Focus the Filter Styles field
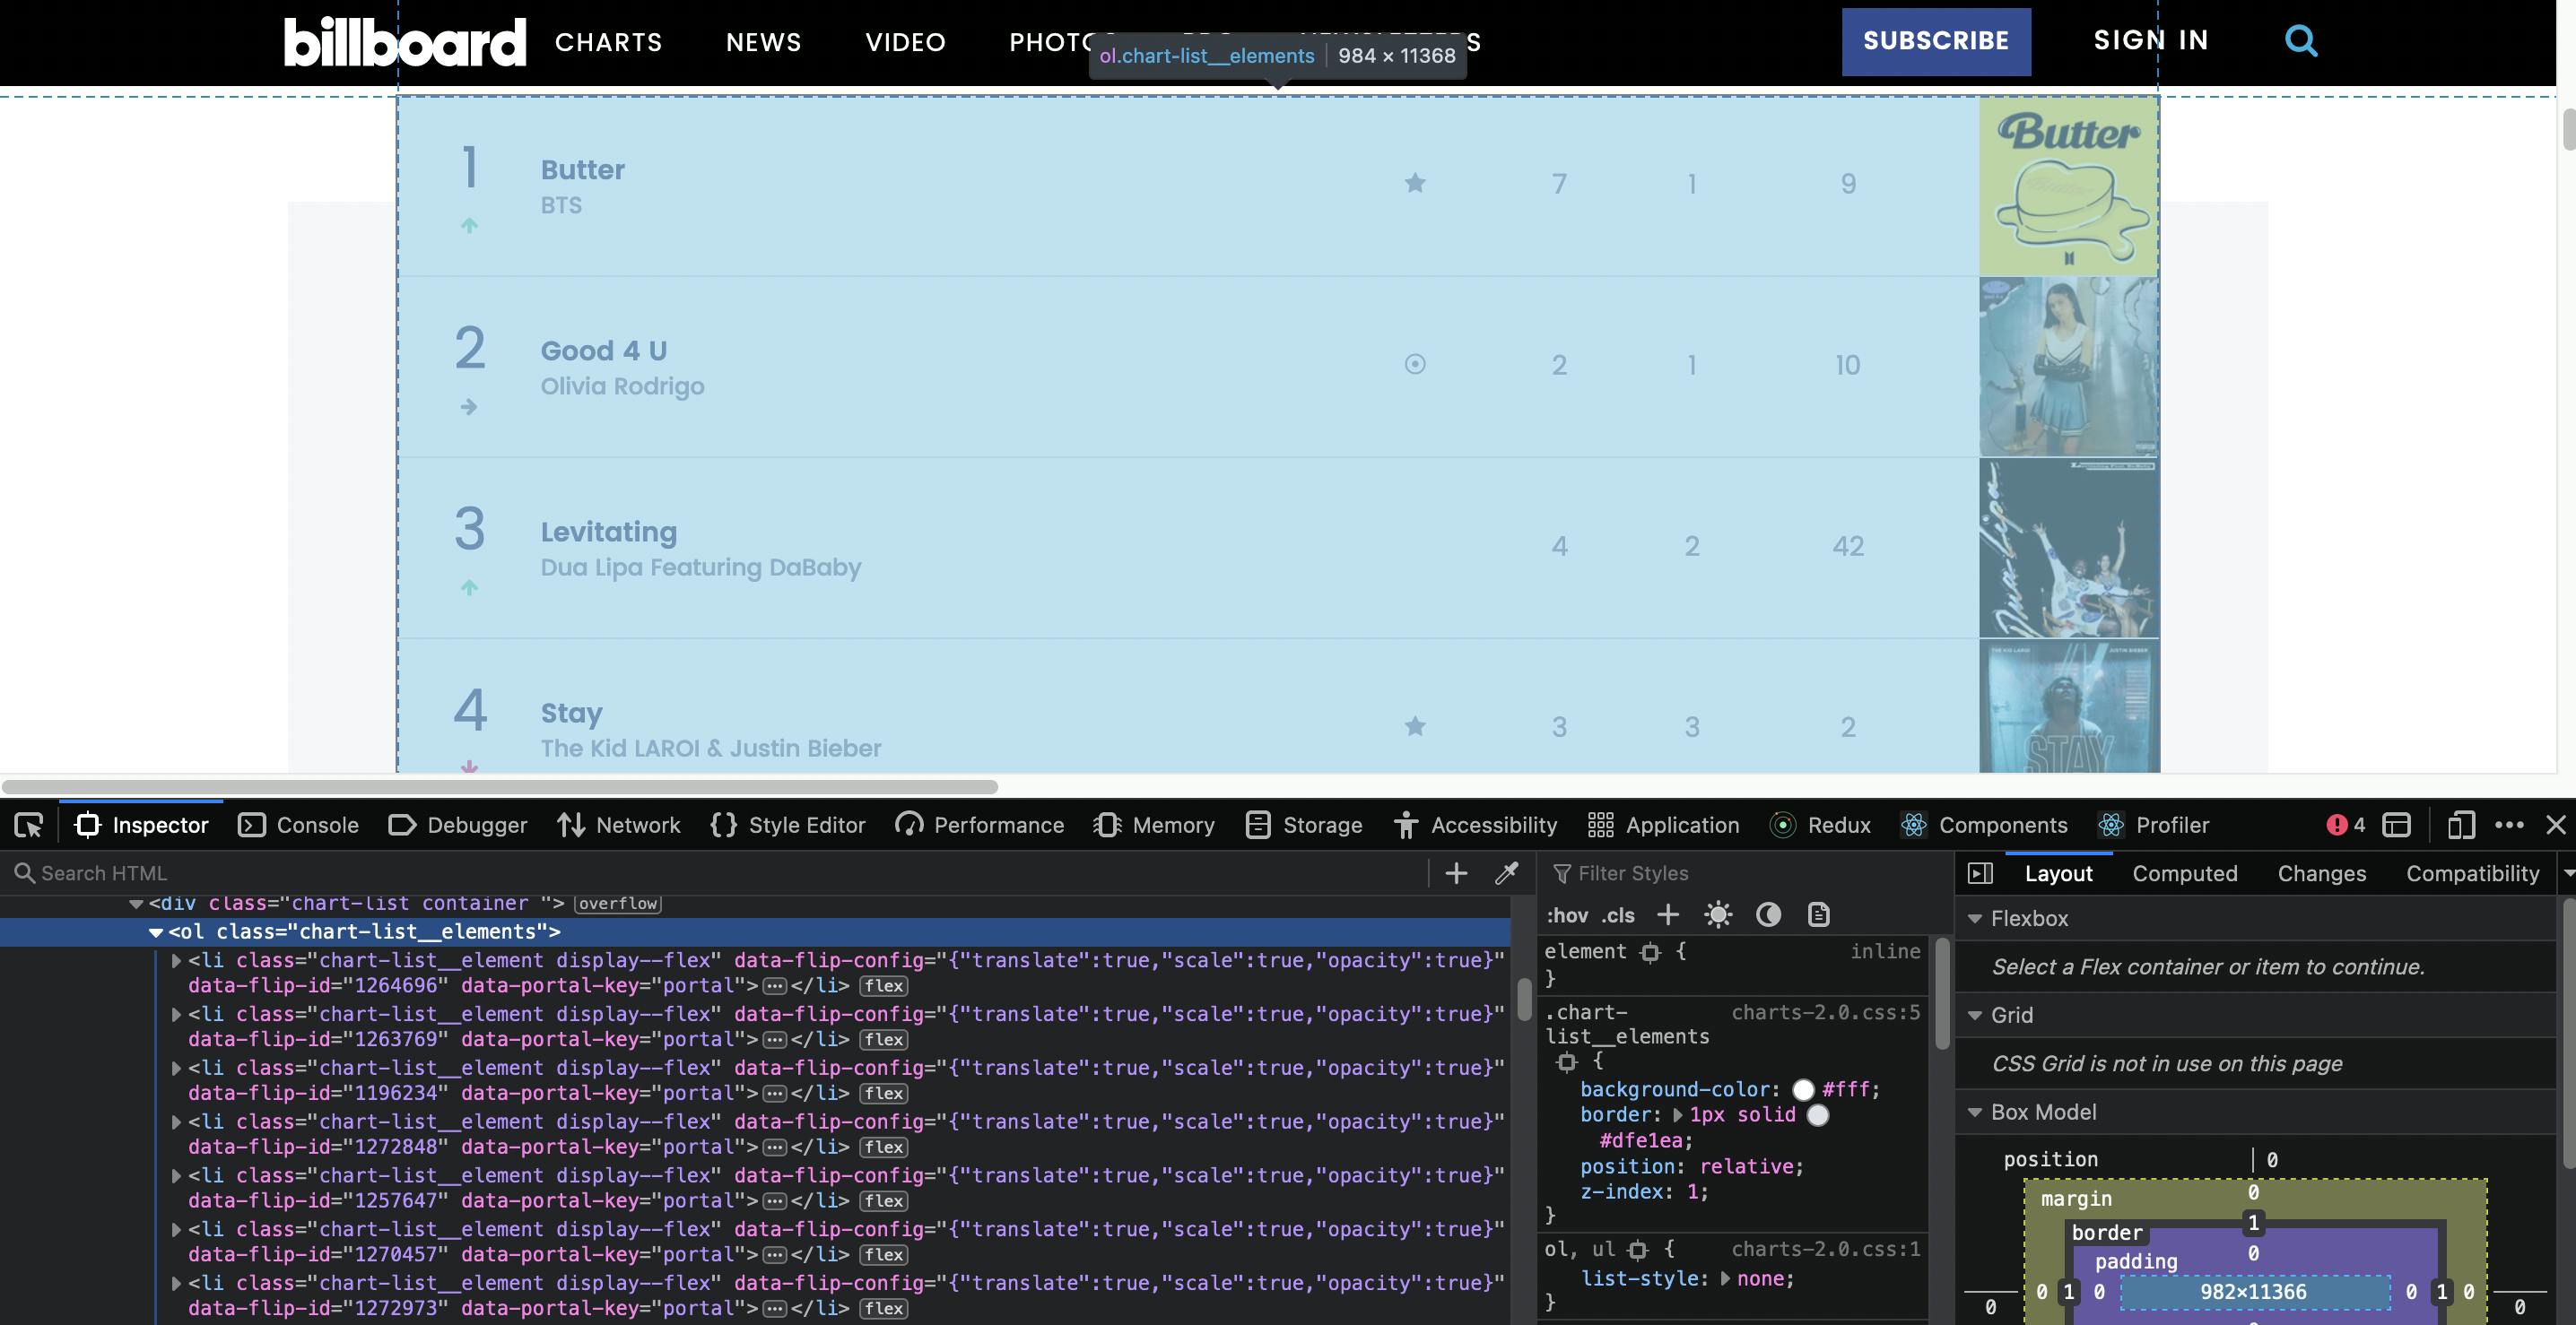The image size is (2576, 1325). pyautogui.click(x=1745, y=873)
